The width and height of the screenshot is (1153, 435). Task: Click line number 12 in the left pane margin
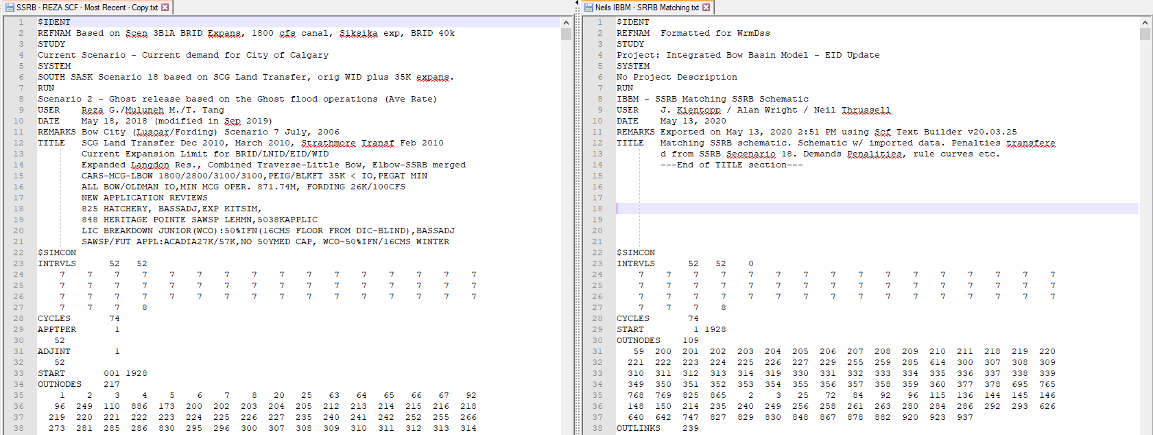pyautogui.click(x=19, y=143)
